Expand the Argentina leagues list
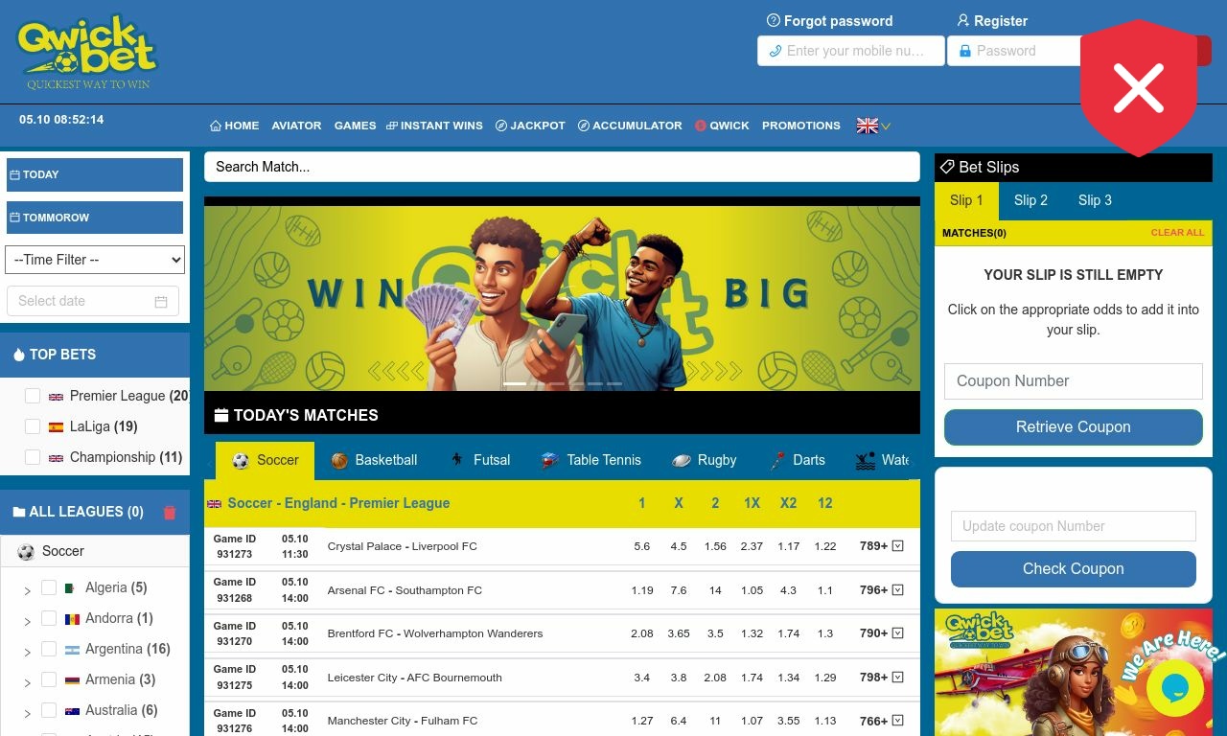 pos(27,649)
